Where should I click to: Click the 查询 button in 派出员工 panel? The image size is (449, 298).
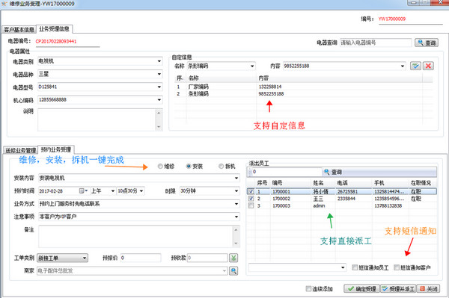pos(333,172)
